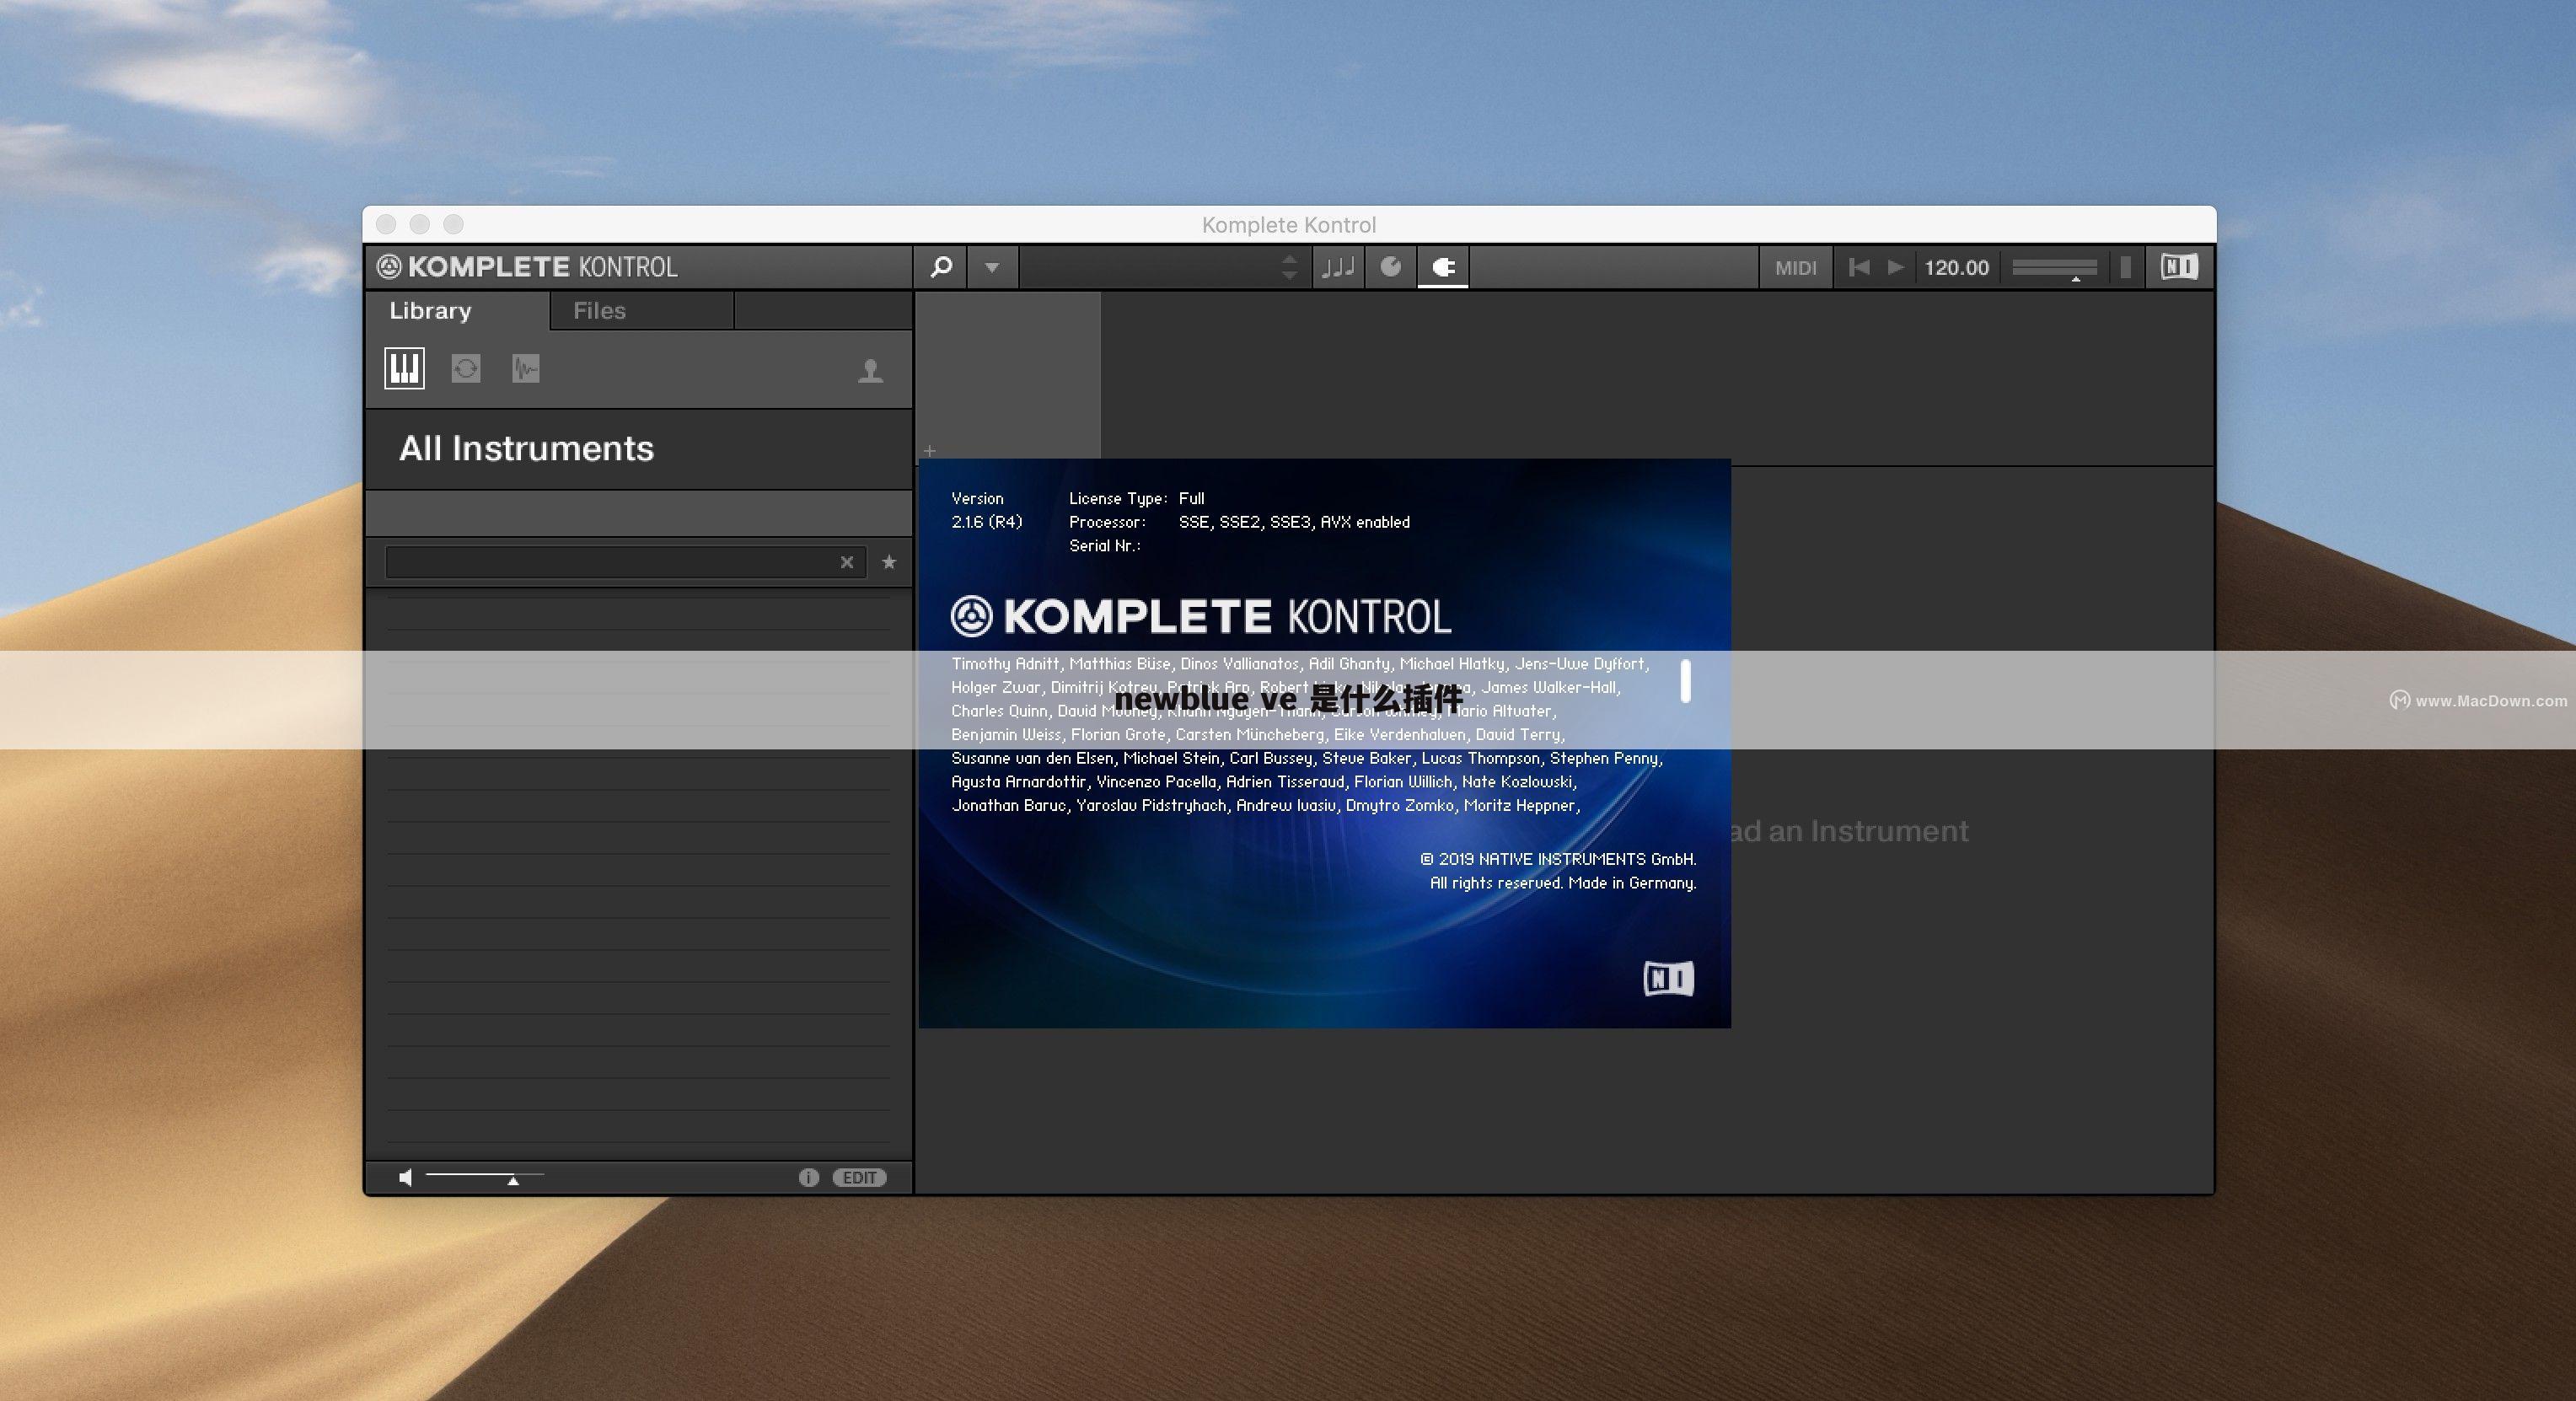The width and height of the screenshot is (2576, 1401).
Task: Adjust the prehear volume slider
Action: (485, 1176)
